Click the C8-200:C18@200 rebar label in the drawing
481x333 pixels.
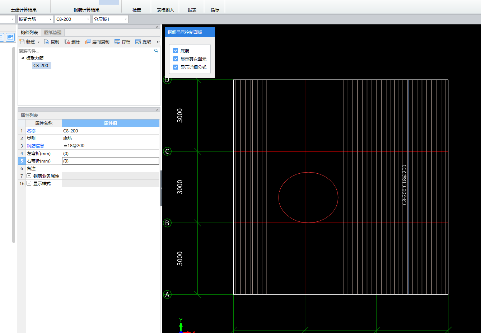[x=405, y=185]
